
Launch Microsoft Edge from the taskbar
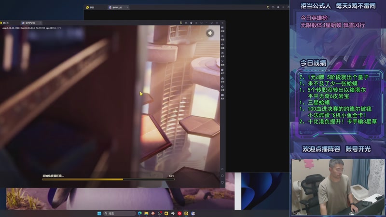point(140,213)
